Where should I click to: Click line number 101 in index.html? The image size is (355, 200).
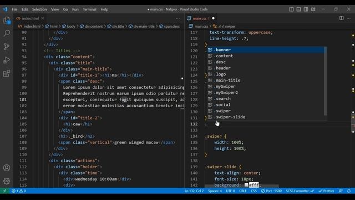[23, 99]
